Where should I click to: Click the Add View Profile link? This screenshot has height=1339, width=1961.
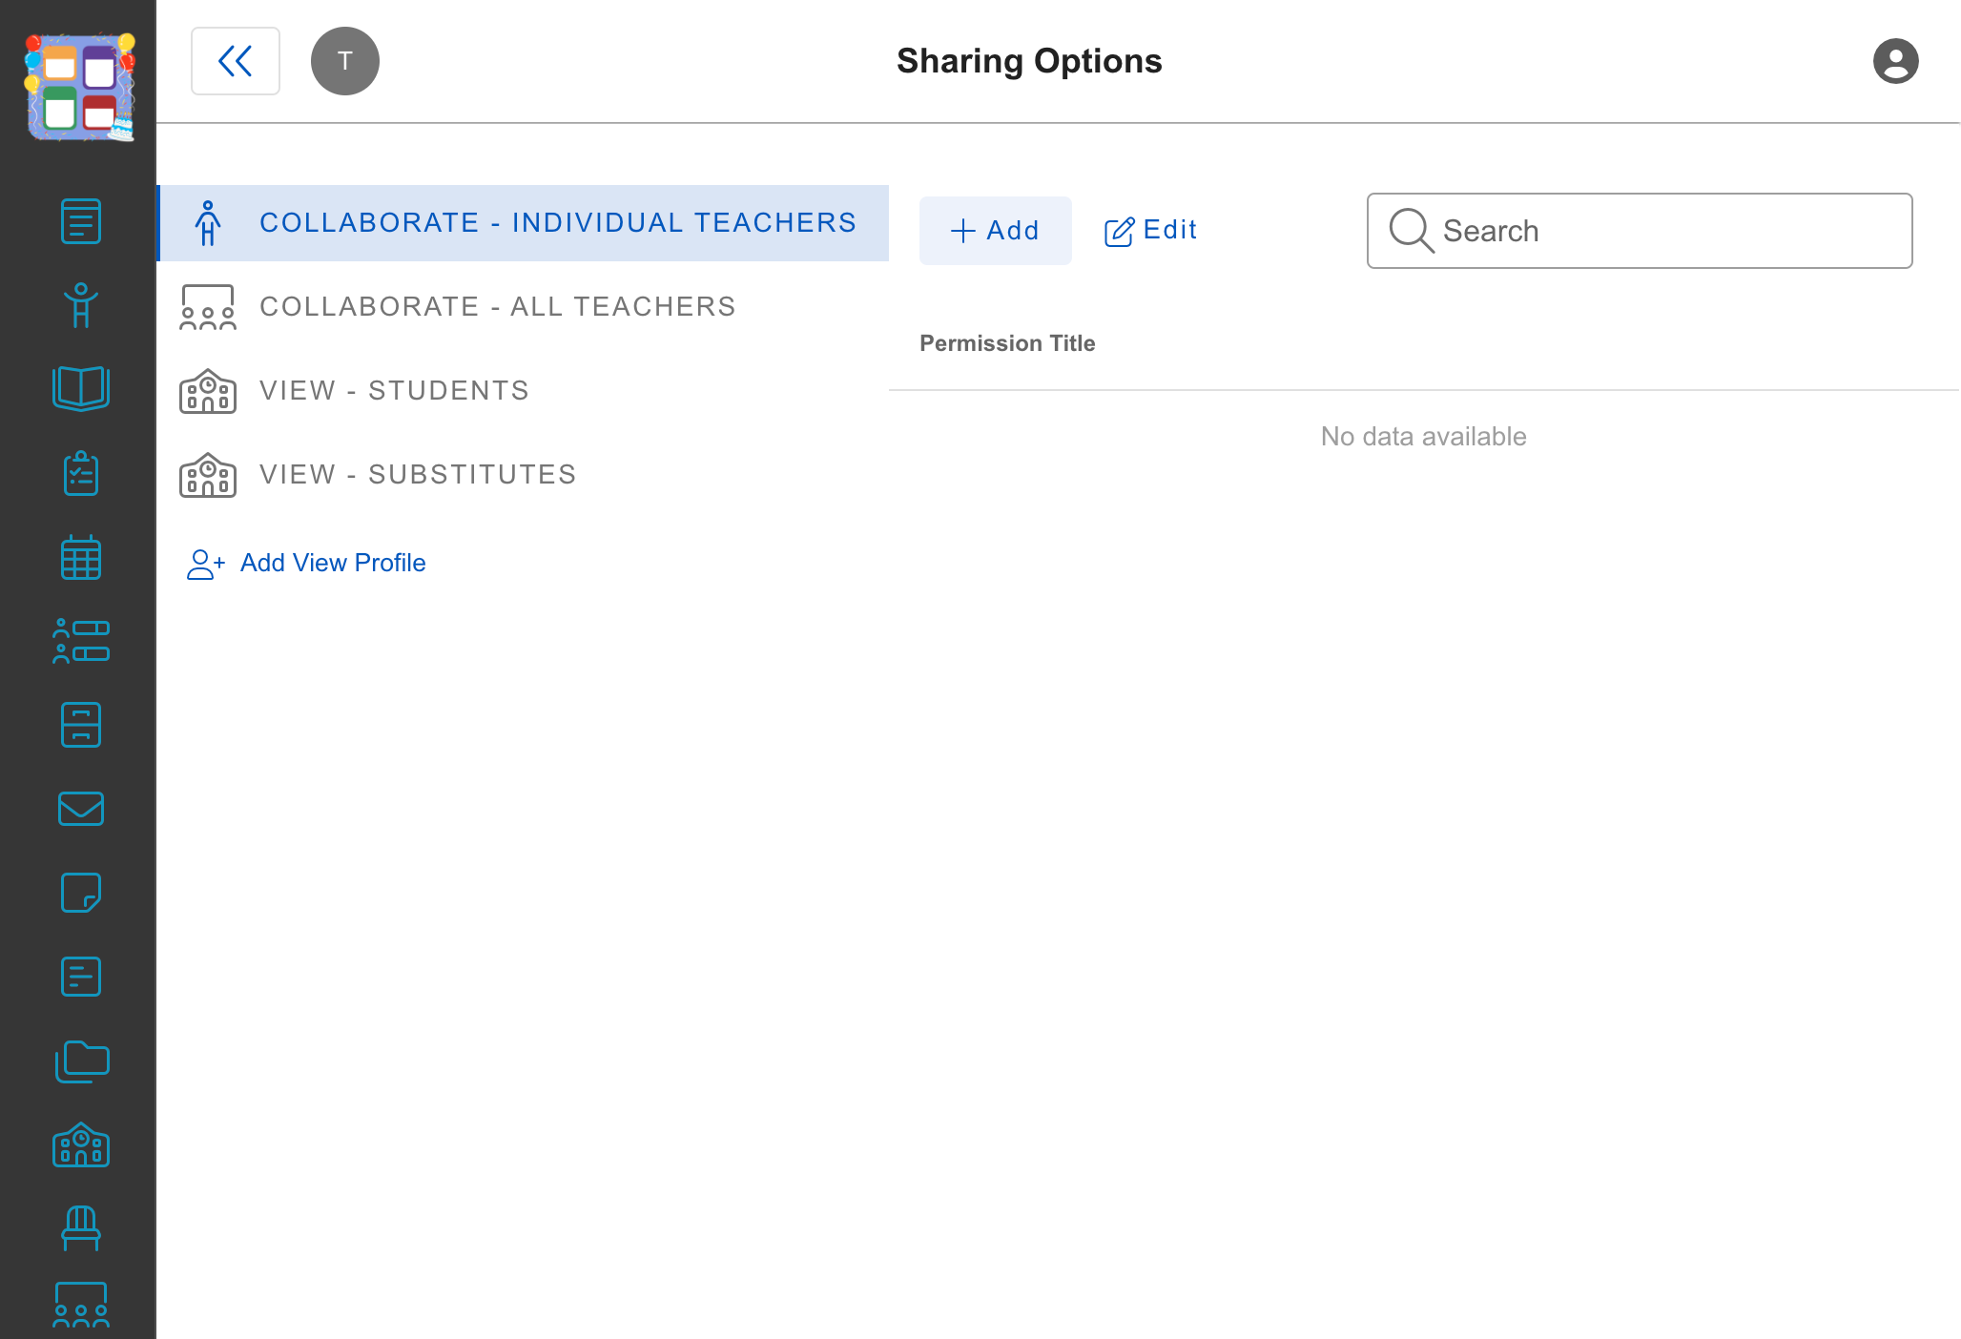pyautogui.click(x=306, y=564)
